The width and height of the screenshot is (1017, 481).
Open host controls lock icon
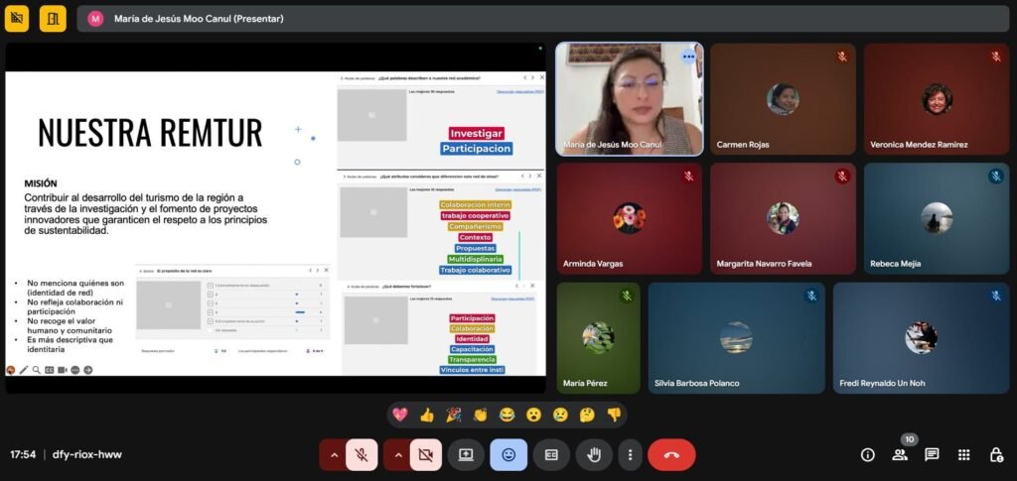[996, 455]
